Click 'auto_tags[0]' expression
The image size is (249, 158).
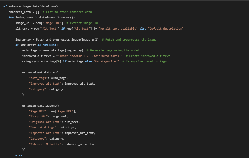tap(51, 61)
